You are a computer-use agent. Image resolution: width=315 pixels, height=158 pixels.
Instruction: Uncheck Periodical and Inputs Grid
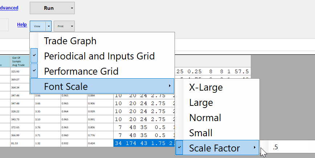click(99, 56)
